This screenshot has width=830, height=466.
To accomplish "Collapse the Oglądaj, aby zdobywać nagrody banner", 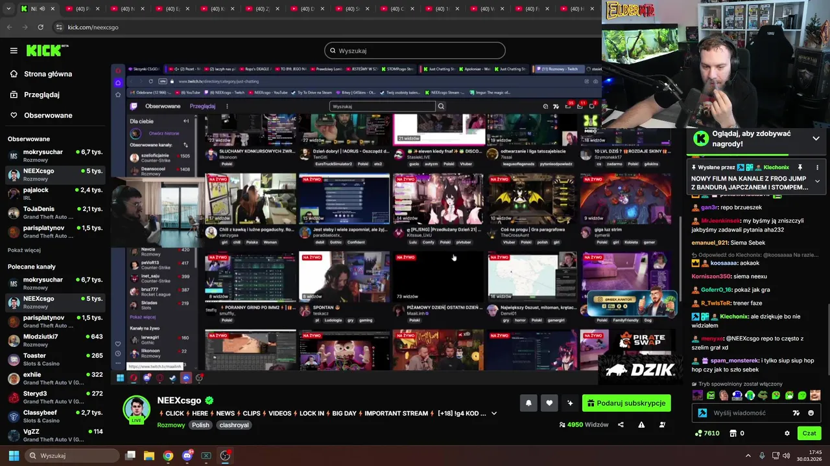I will [x=816, y=139].
